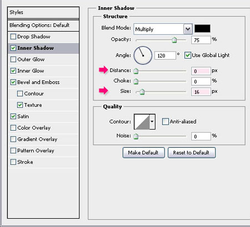The height and width of the screenshot is (227, 250).
Task: Enable the Pattern Overlay checkbox
Action: (x=13, y=151)
